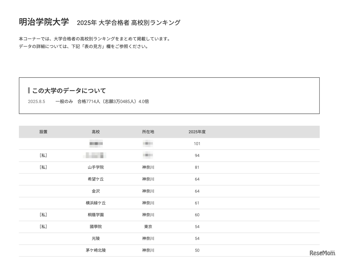This screenshot has height=259, width=339.
Task: Click the 2025.8.5 date label
Action: coord(37,102)
